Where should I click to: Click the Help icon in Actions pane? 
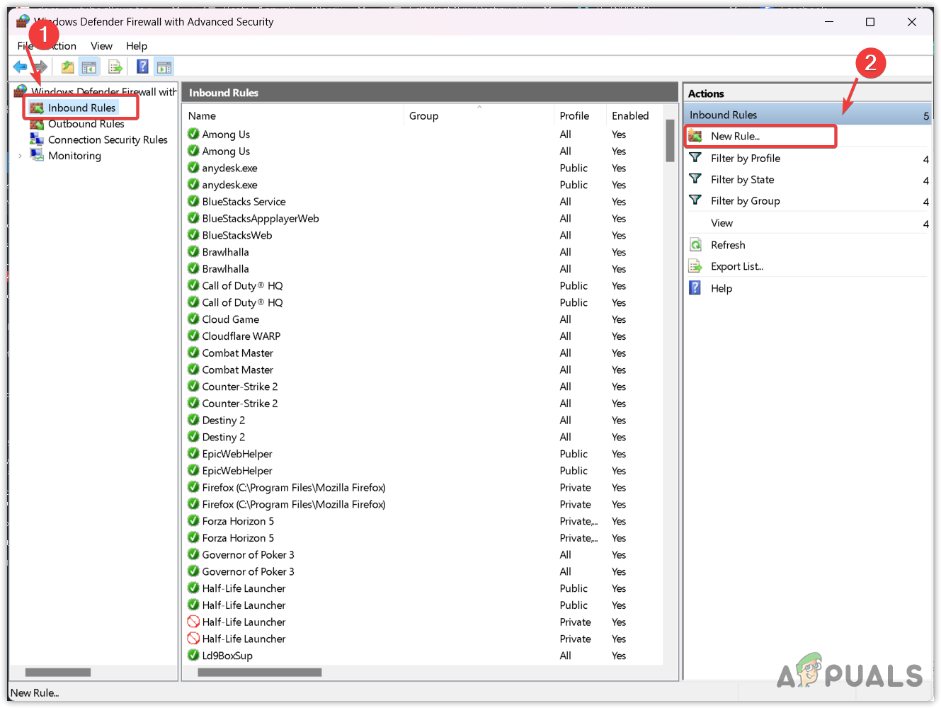[x=695, y=288]
